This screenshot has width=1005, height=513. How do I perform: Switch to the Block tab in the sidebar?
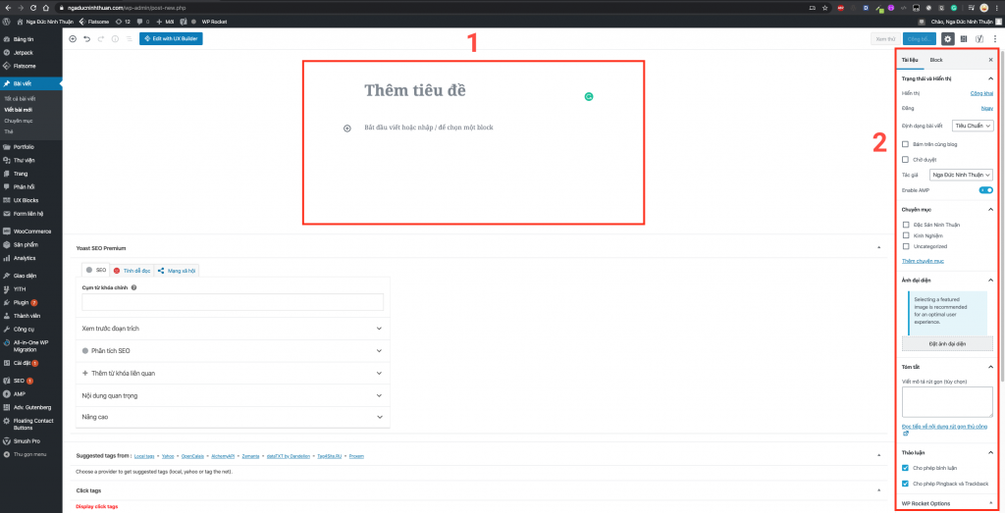tap(936, 60)
